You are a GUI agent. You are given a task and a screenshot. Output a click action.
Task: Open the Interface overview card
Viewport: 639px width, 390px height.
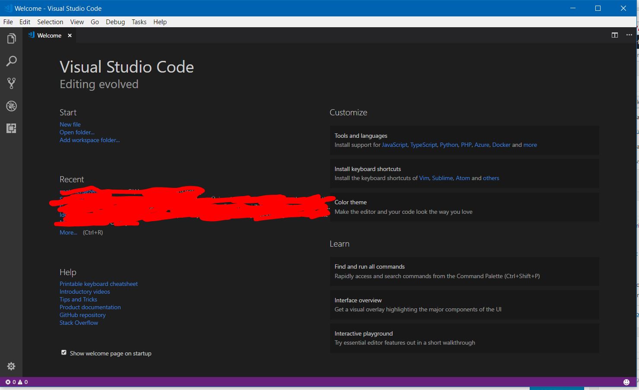point(464,305)
